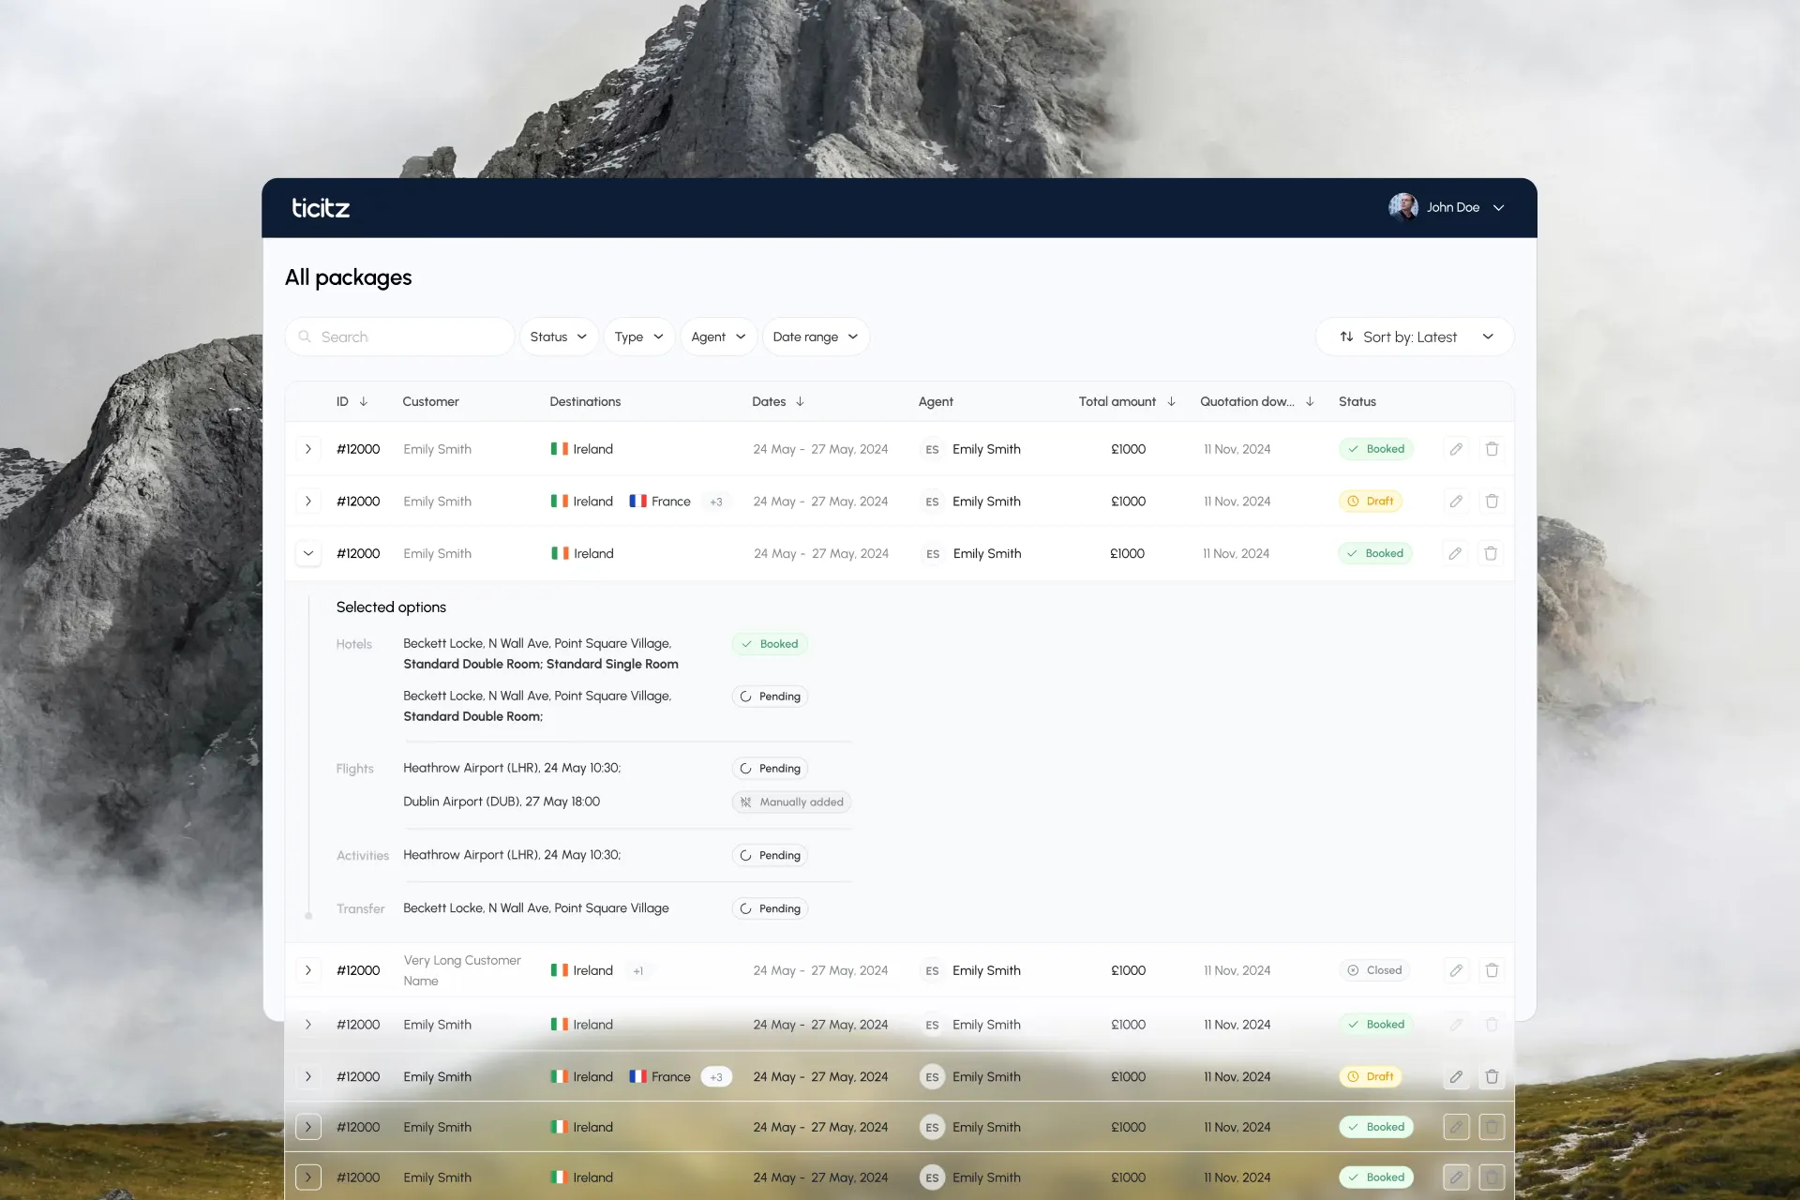This screenshot has height=1200, width=1800.
Task: Click the Closed status badge
Action: [x=1374, y=970]
